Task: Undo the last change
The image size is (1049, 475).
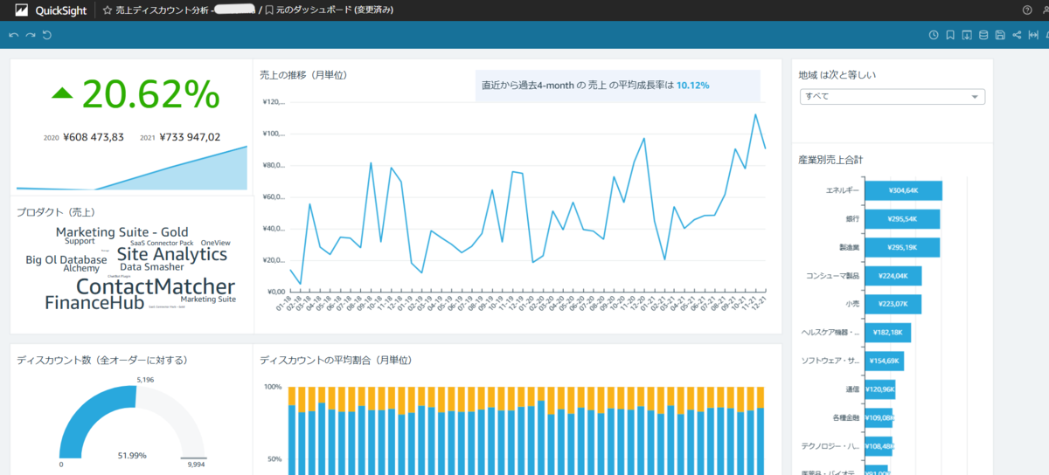Action: 13,35
